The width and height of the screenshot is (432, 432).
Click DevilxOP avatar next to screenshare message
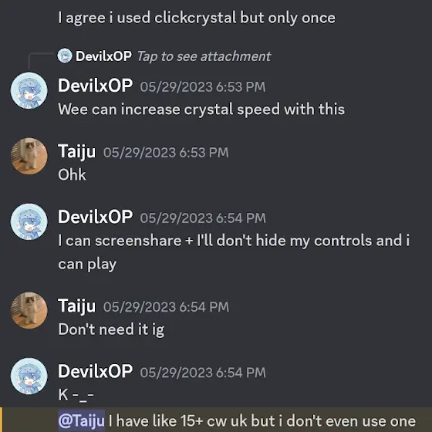click(29, 222)
